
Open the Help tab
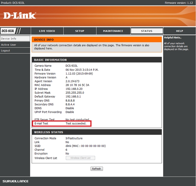(179, 31)
